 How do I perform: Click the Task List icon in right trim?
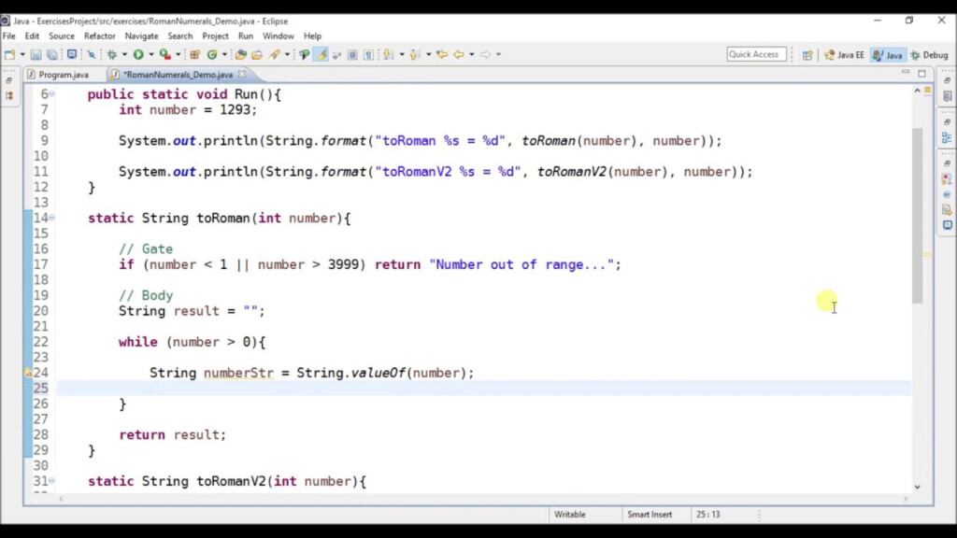coord(948,96)
